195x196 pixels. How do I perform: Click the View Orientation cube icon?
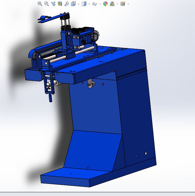pyautogui.click(x=73, y=4)
